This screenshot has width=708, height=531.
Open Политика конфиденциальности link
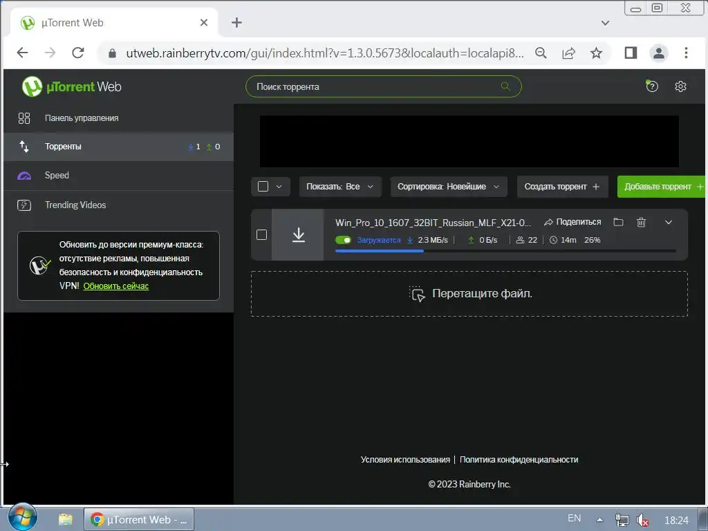[519, 459]
